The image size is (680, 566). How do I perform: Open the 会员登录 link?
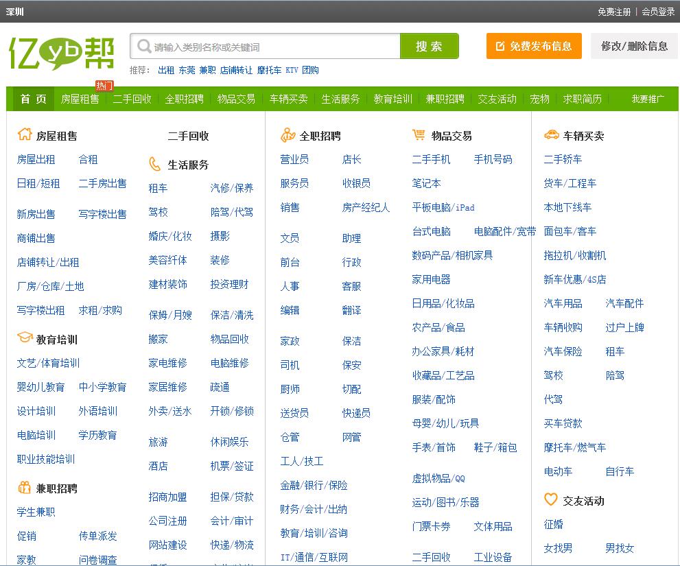658,12
